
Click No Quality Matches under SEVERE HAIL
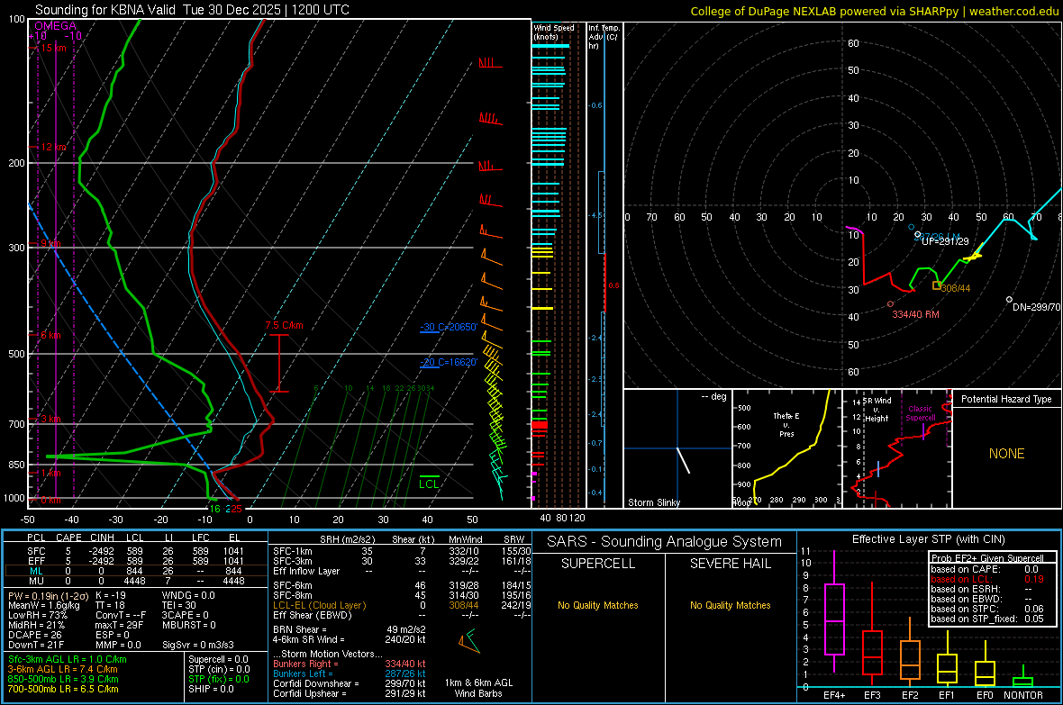[x=730, y=605]
